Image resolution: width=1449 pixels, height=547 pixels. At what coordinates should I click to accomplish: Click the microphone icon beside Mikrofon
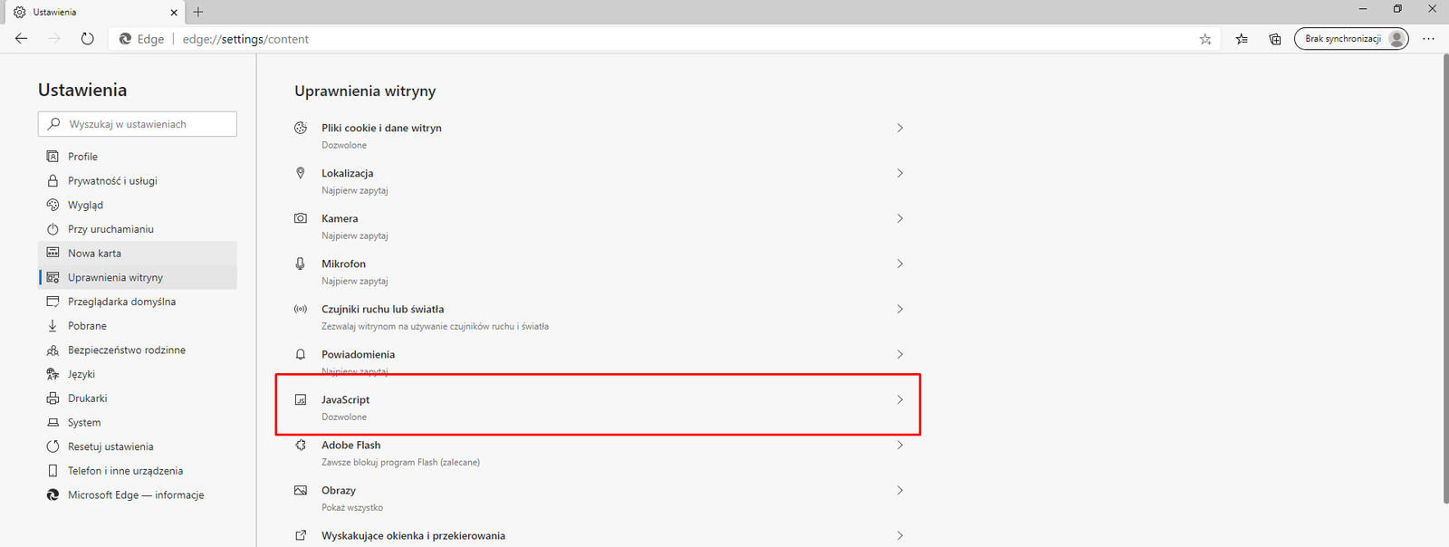coord(301,264)
